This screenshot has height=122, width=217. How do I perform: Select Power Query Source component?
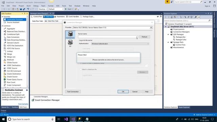(14, 80)
